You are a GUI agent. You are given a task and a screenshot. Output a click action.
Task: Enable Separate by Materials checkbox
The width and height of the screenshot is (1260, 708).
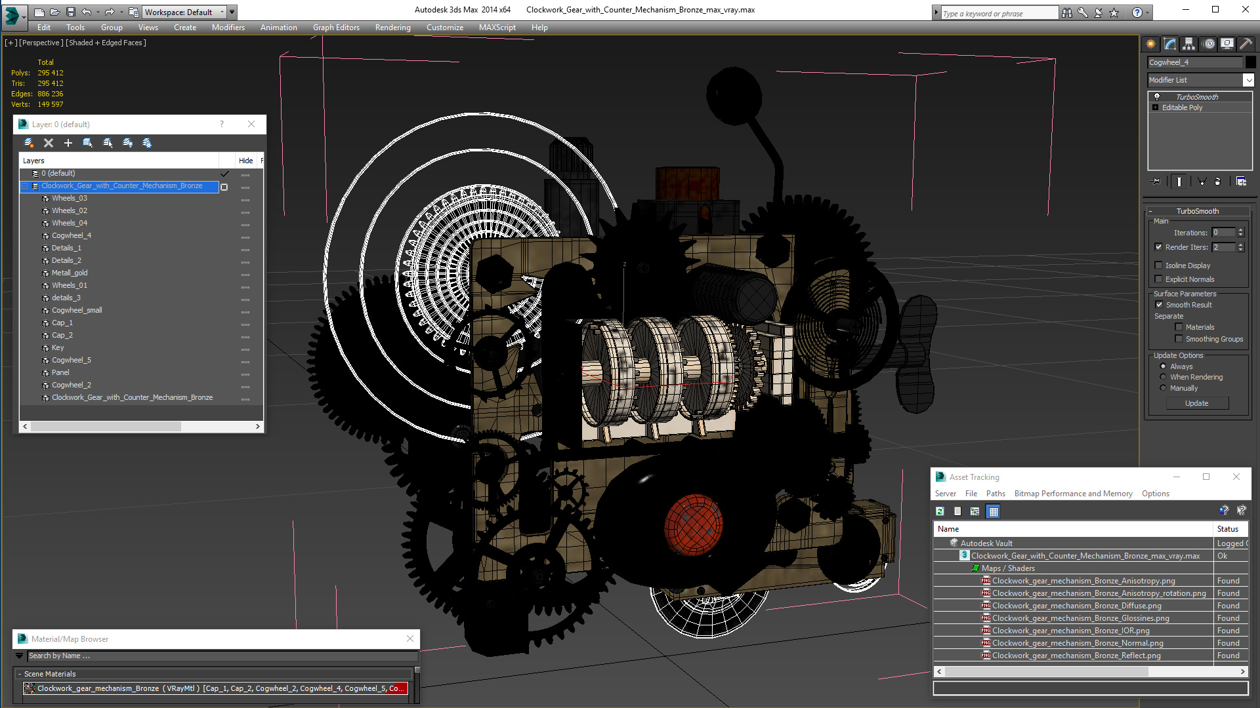tap(1179, 327)
